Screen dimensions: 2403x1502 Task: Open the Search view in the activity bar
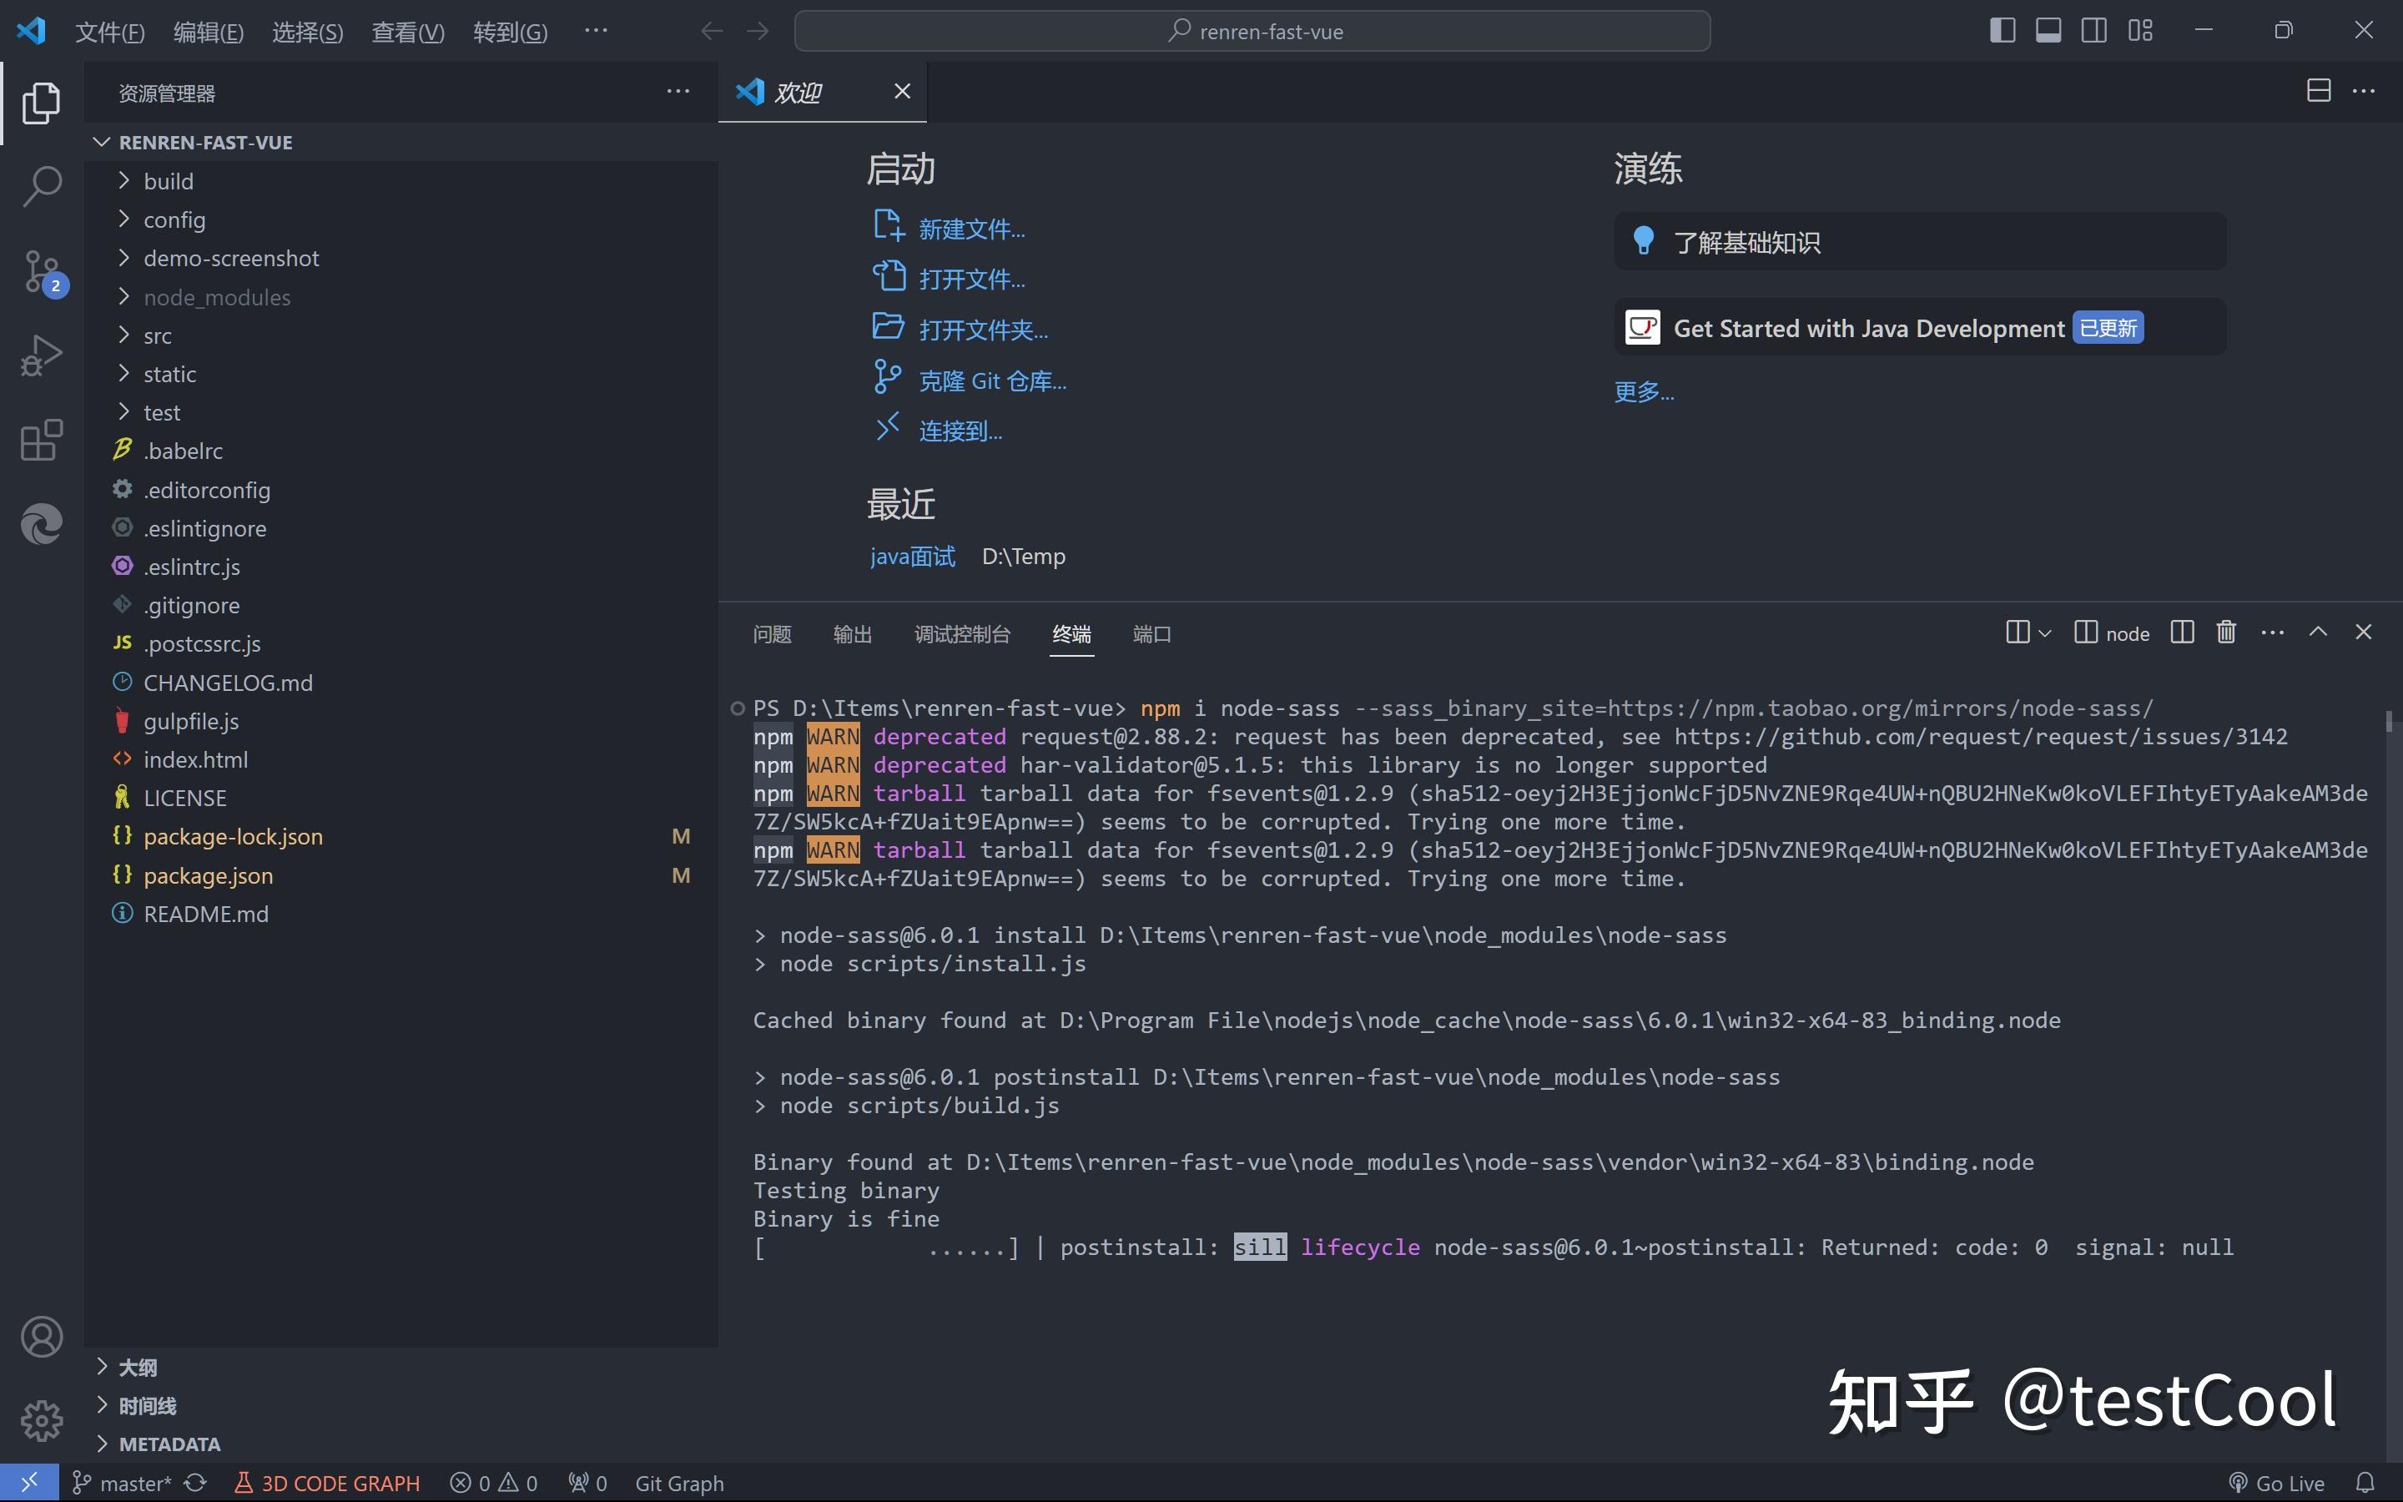tap(41, 186)
